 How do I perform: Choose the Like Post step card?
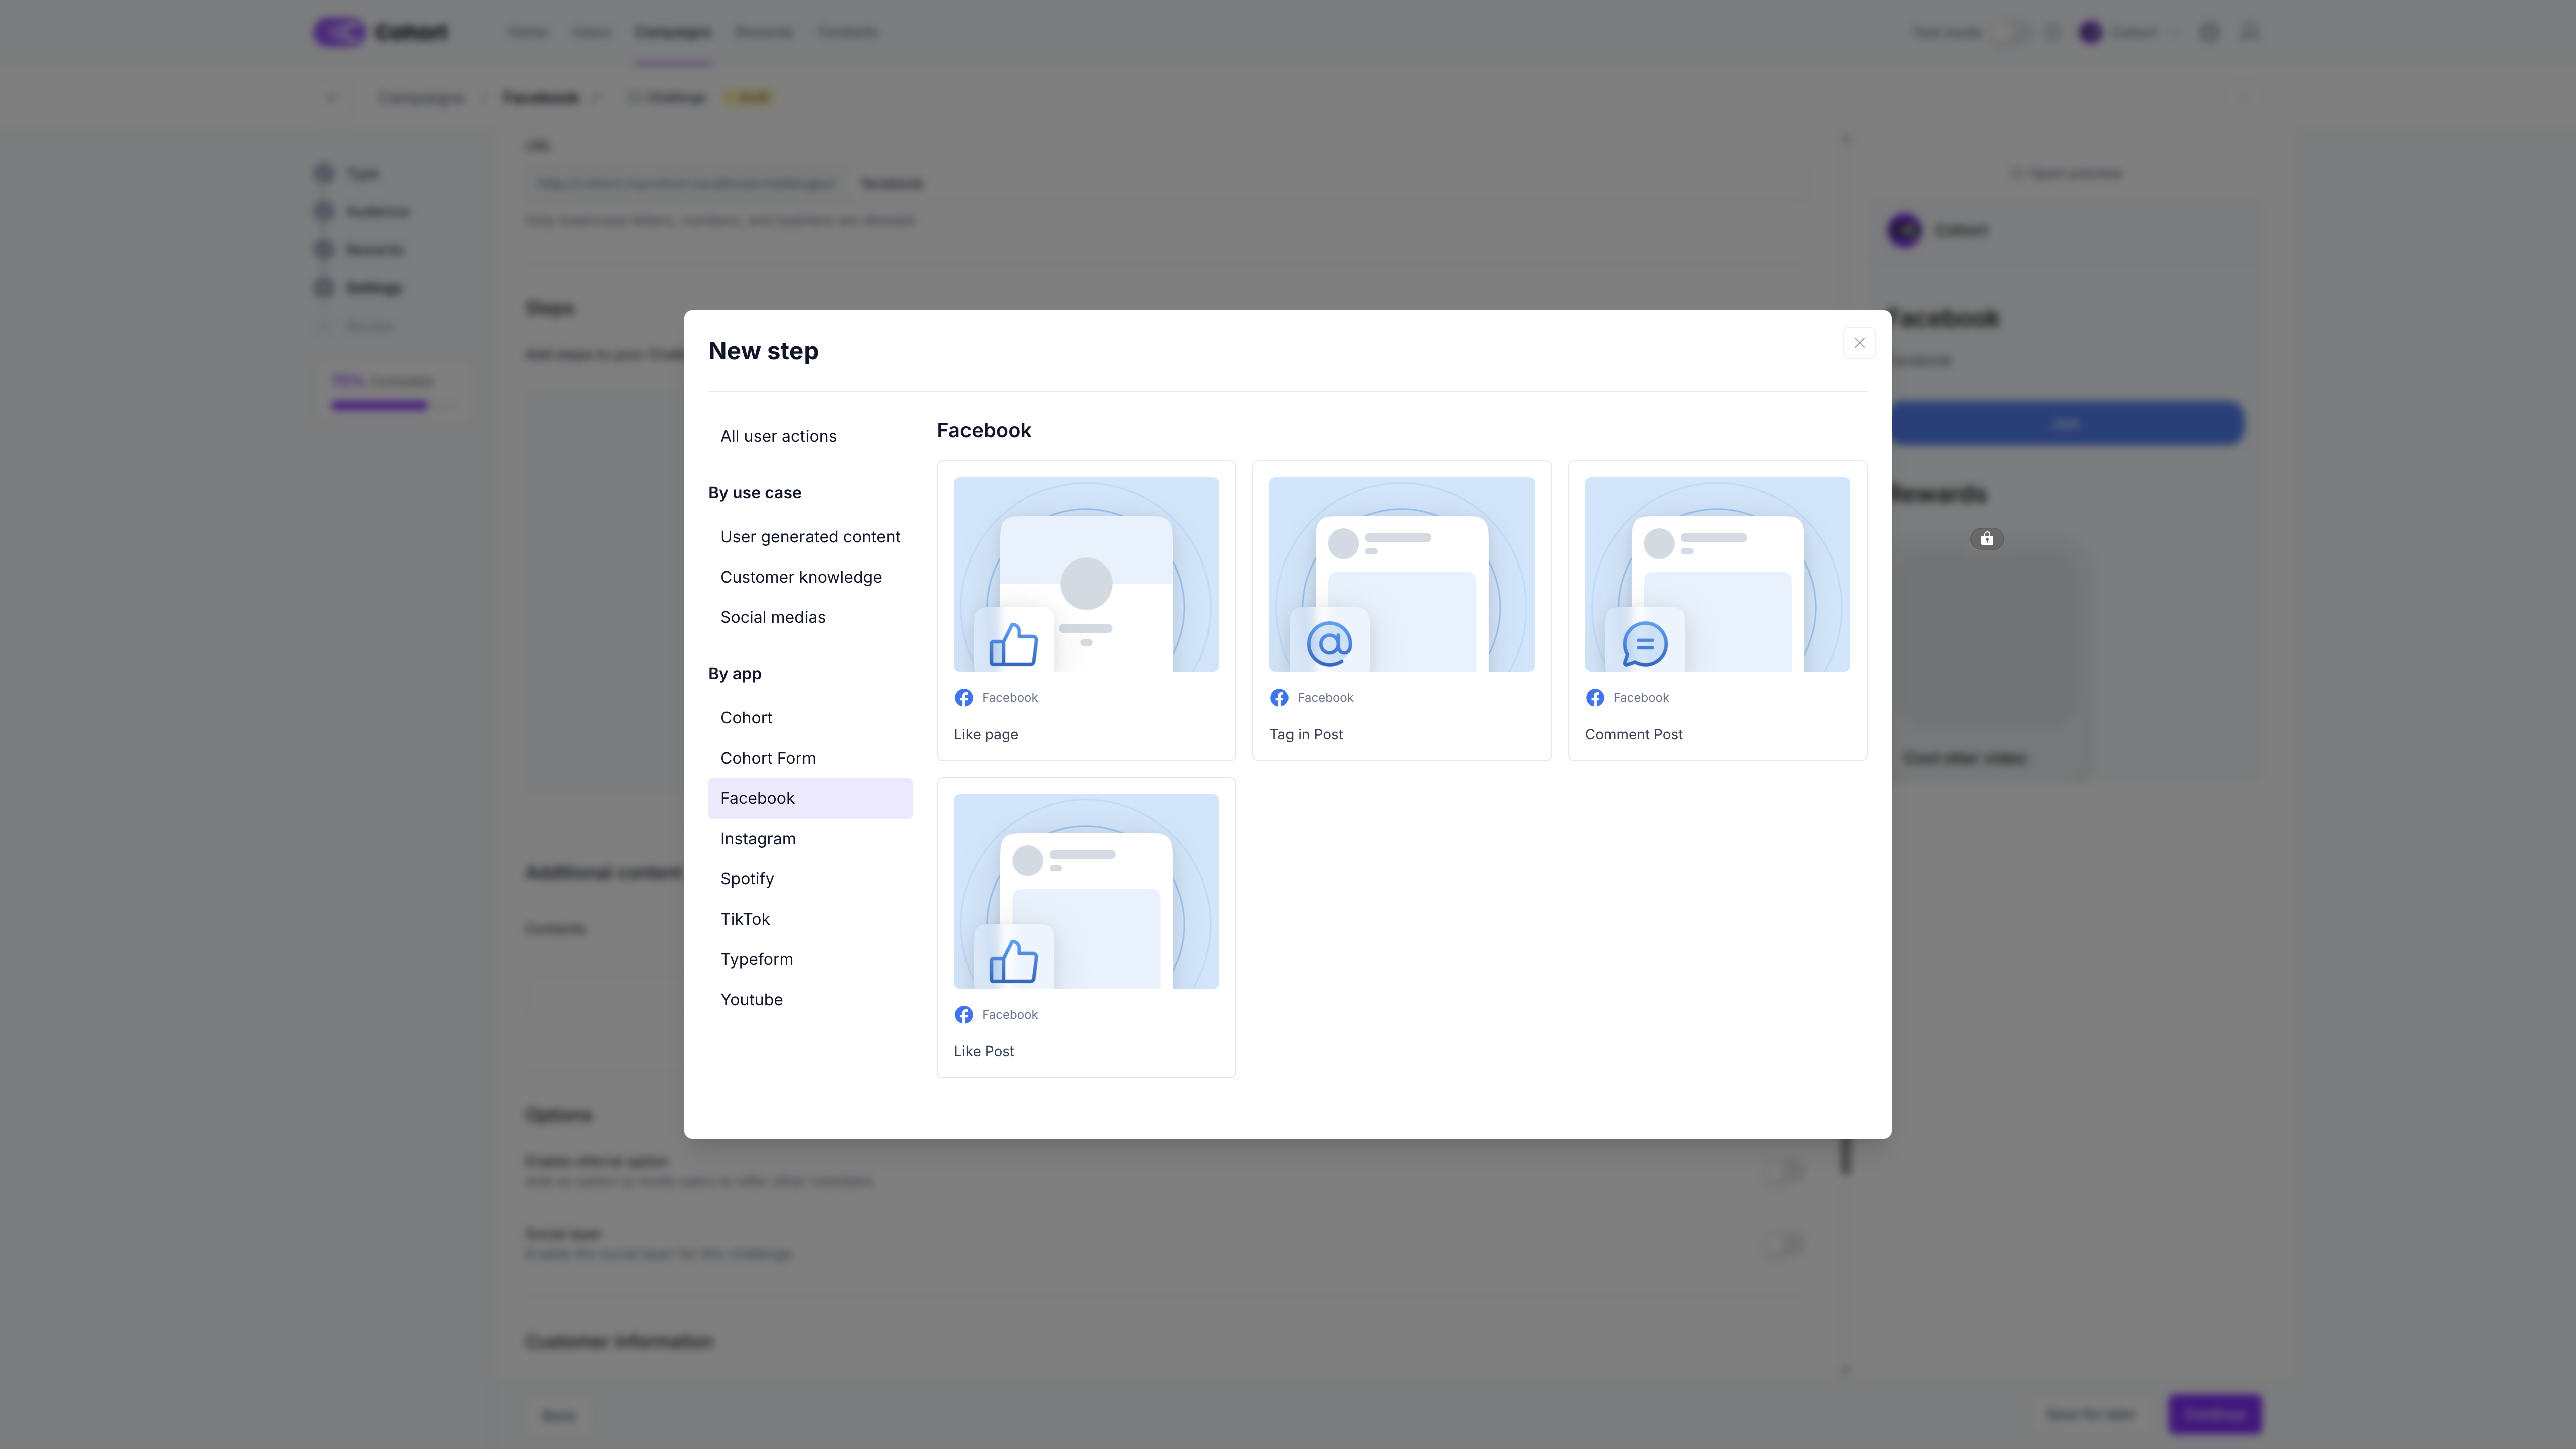click(1085, 927)
